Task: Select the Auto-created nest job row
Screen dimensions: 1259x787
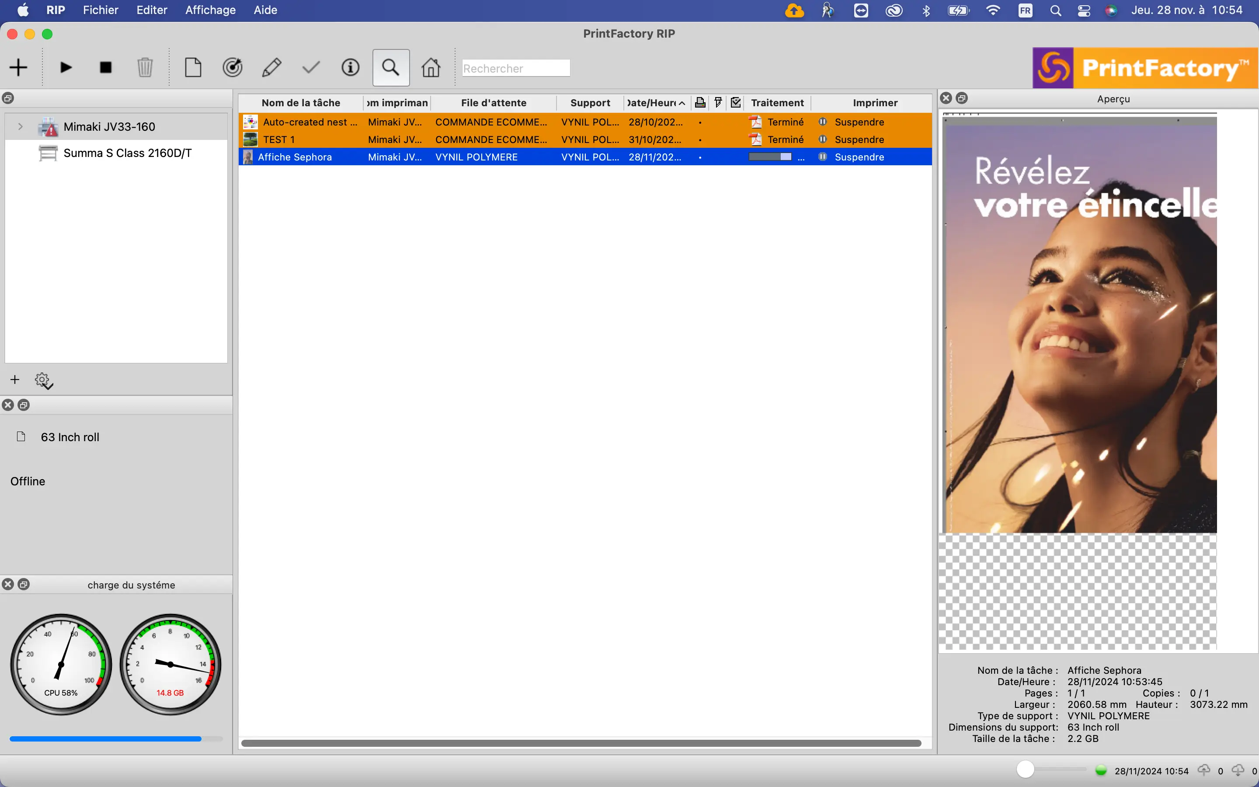Action: (x=585, y=122)
